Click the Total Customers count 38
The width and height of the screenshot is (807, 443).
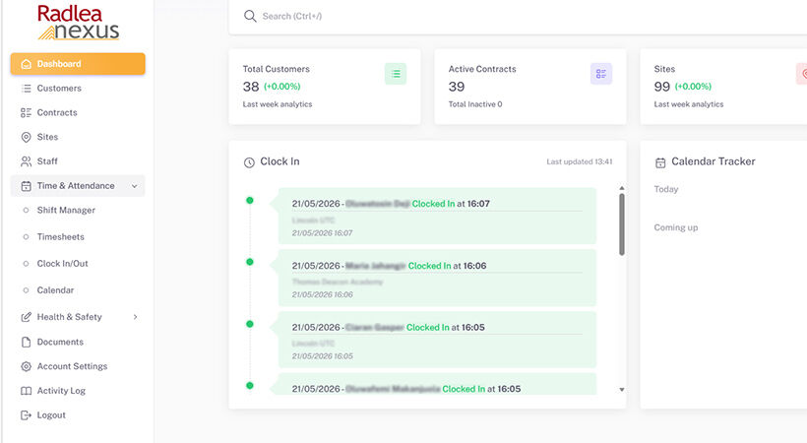(x=251, y=87)
